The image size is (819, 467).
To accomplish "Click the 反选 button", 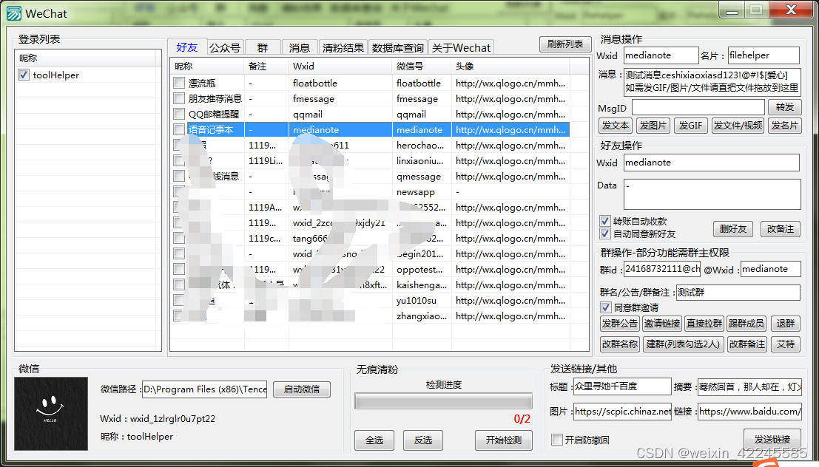I will coord(423,440).
